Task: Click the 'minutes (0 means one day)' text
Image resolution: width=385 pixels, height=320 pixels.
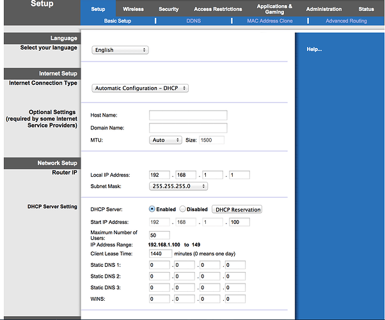Action: click(205, 253)
